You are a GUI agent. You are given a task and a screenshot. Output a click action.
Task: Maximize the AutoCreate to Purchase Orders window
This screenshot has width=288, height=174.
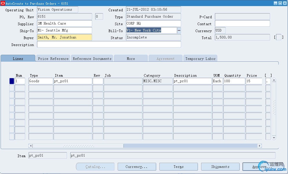point(280,3)
